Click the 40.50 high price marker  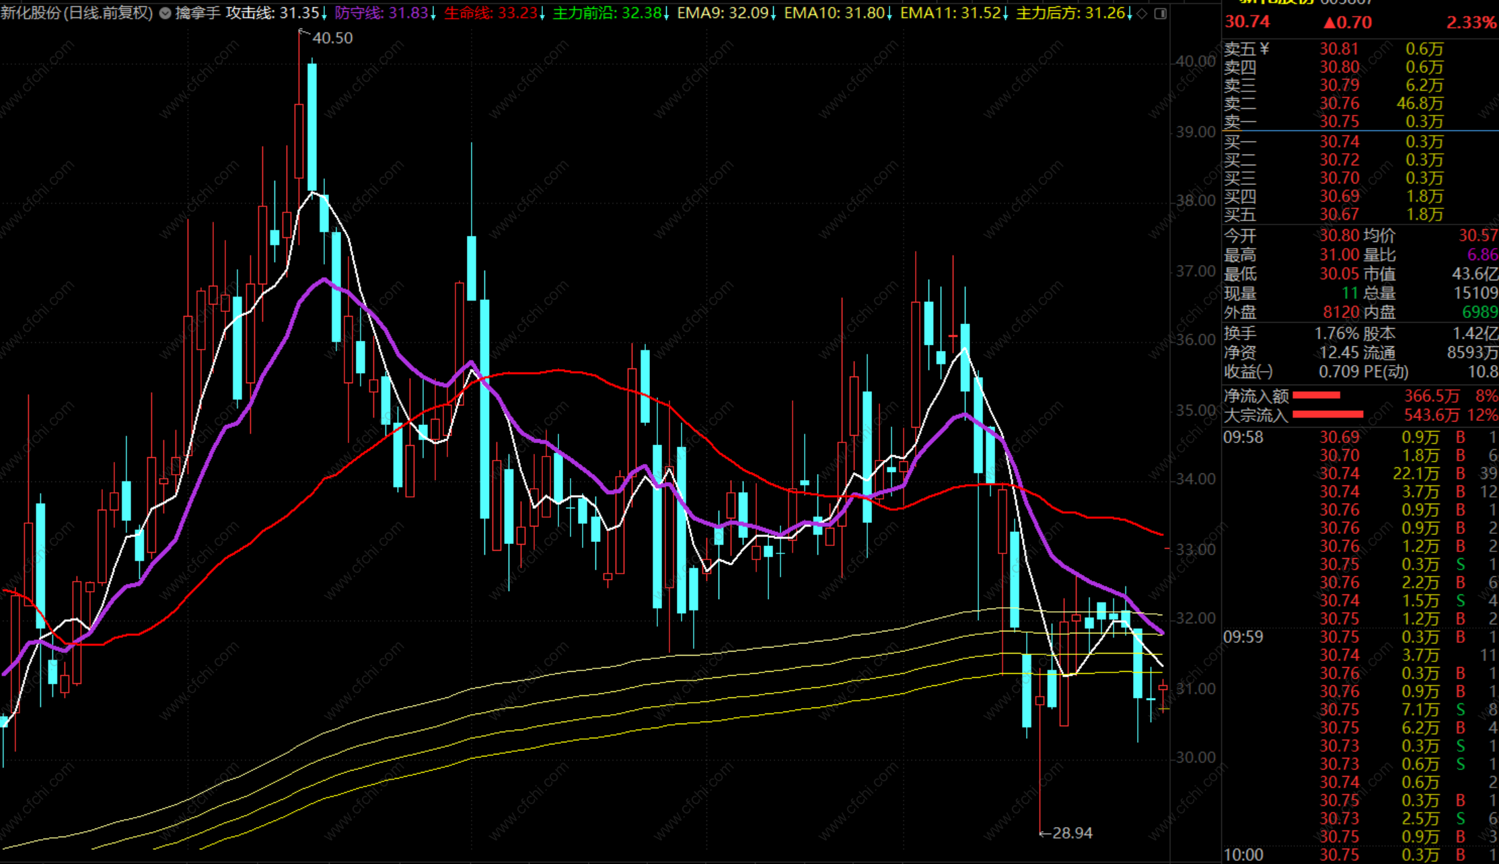coord(332,38)
